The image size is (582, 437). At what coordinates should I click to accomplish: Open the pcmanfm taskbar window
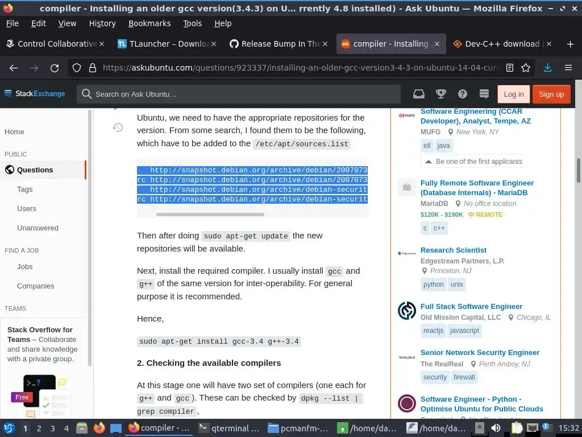point(298,428)
